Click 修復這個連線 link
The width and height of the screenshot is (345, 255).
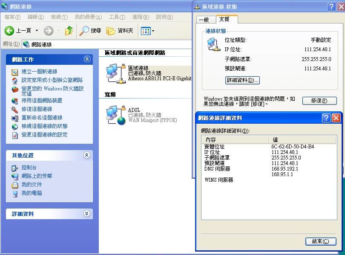[x=37, y=109]
